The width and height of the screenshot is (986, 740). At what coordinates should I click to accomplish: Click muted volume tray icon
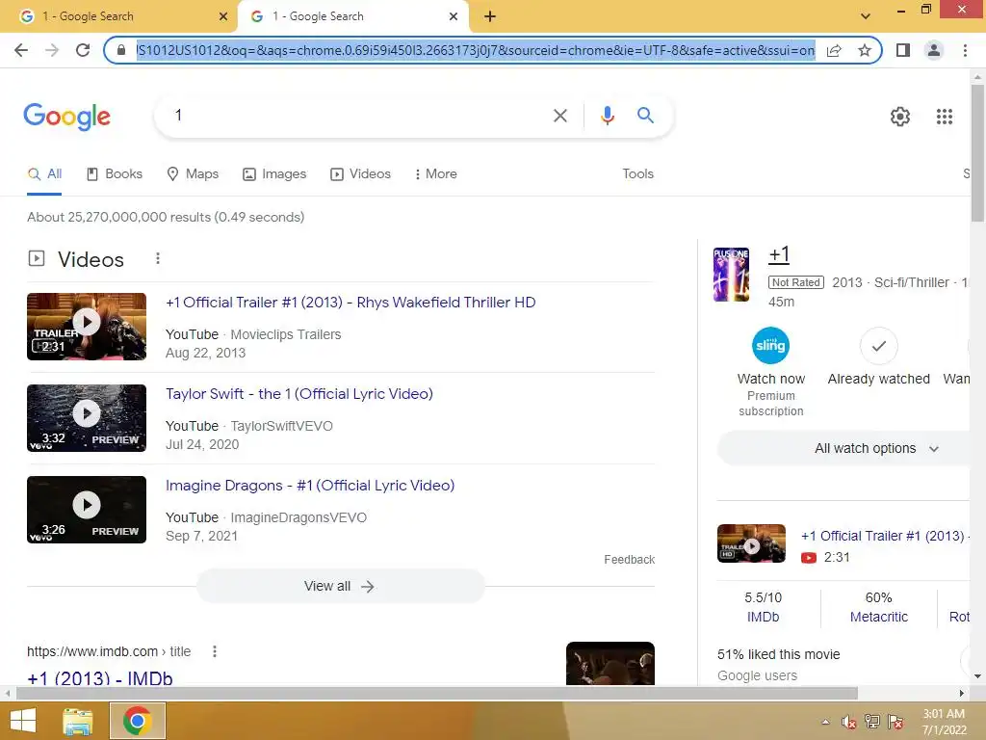pyautogui.click(x=848, y=722)
